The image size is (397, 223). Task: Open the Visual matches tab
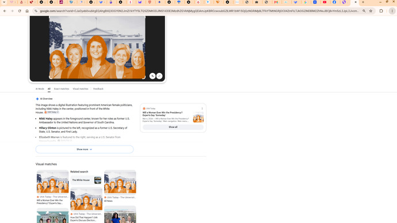[x=81, y=89]
